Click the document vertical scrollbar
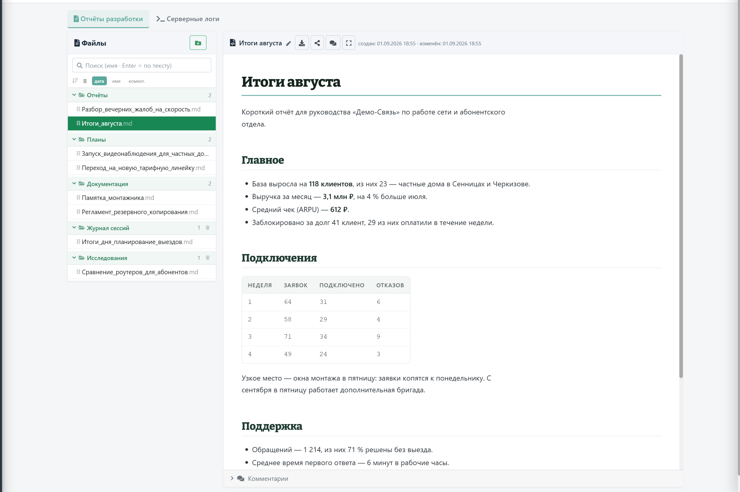The width and height of the screenshot is (740, 492). 681,217
